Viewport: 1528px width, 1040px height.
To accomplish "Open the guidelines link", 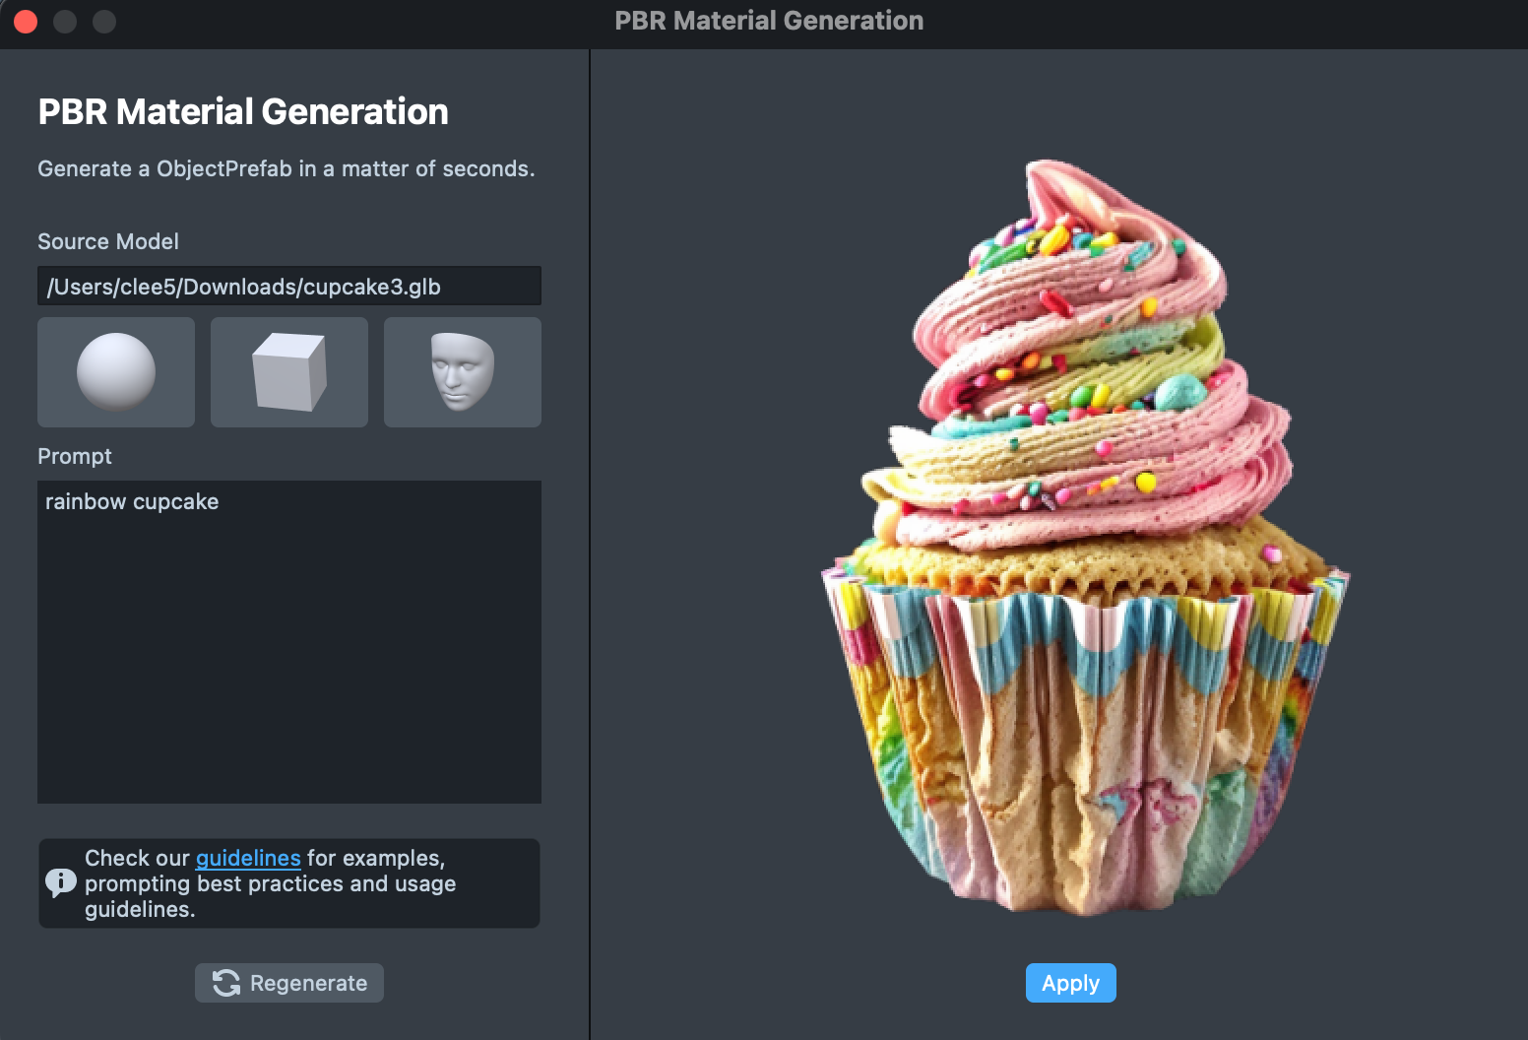I will coord(248,858).
